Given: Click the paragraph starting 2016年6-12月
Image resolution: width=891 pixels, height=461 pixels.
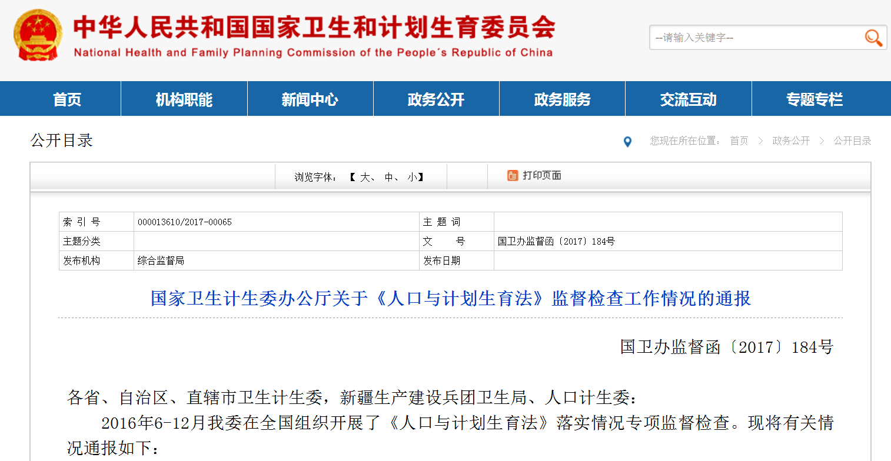Looking at the screenshot, I should pos(451,435).
